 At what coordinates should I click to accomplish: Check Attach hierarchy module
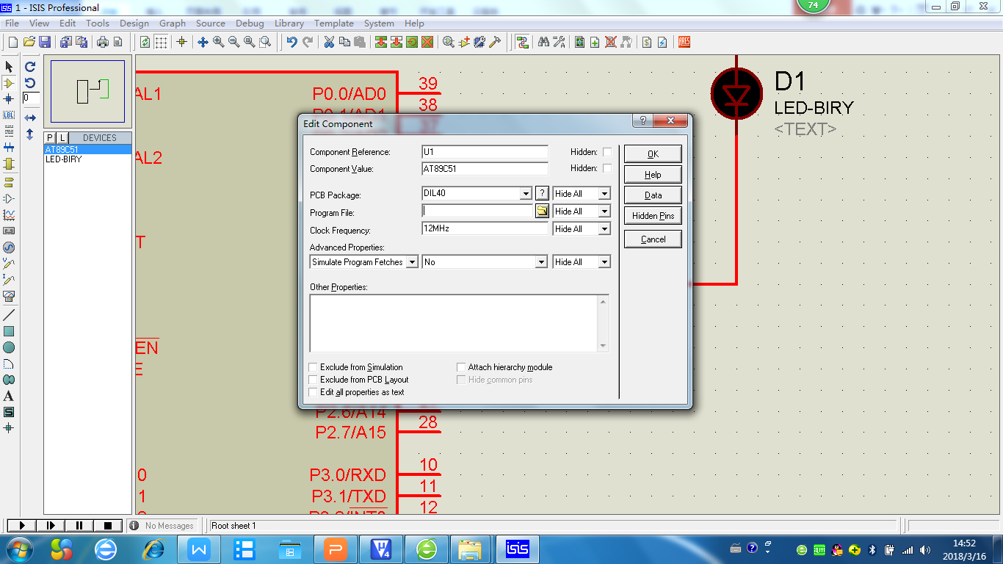[x=462, y=367]
